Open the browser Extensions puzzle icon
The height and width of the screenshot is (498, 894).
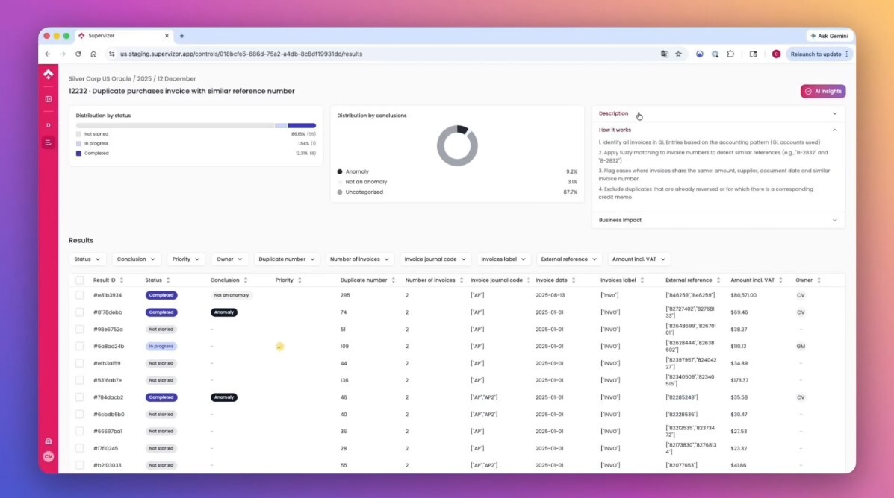(x=730, y=54)
